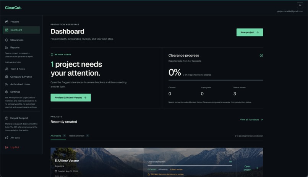Viewport: 308px width, 177px height.
Task: Open the EN language selector
Action: 300,5
